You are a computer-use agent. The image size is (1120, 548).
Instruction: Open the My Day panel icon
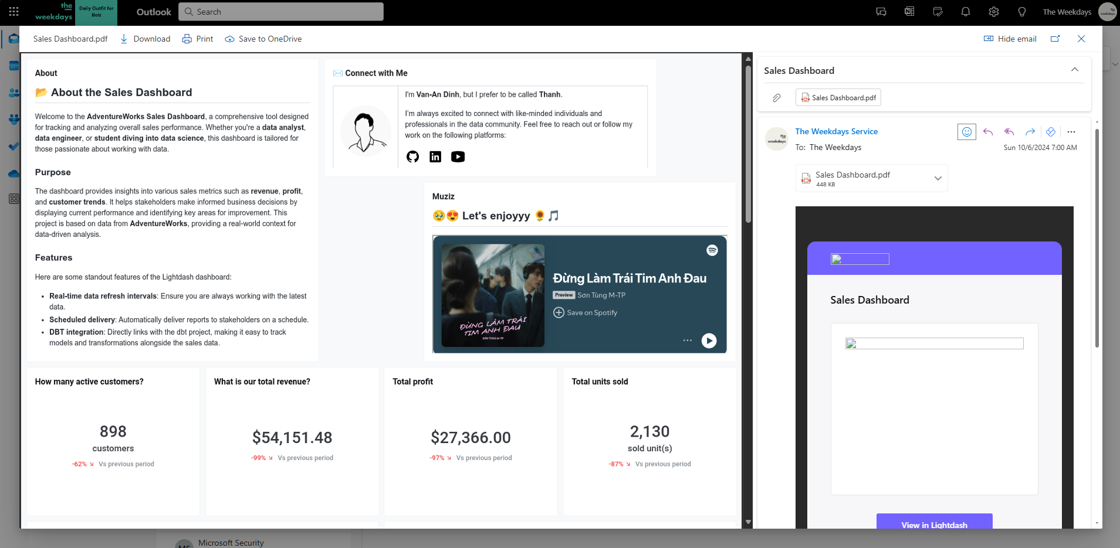(x=938, y=12)
